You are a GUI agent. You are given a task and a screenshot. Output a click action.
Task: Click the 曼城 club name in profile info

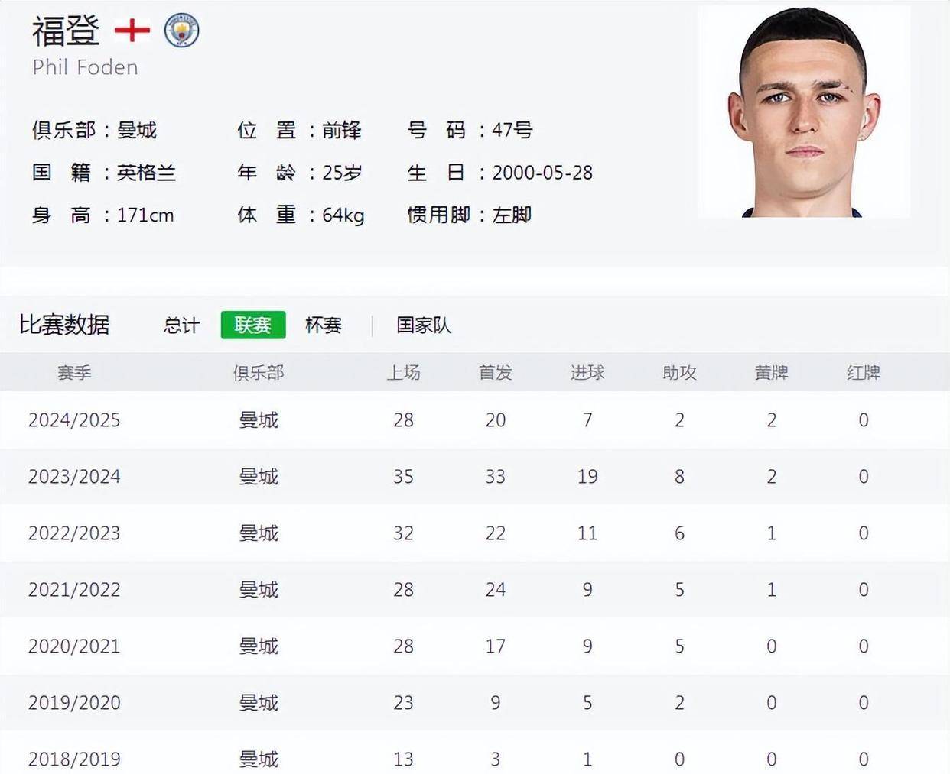pos(137,130)
